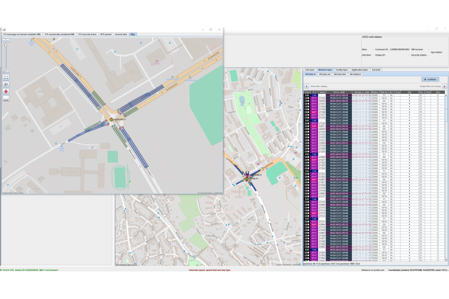
Task: Select the GN data in sub-tab
Action: (310, 74)
